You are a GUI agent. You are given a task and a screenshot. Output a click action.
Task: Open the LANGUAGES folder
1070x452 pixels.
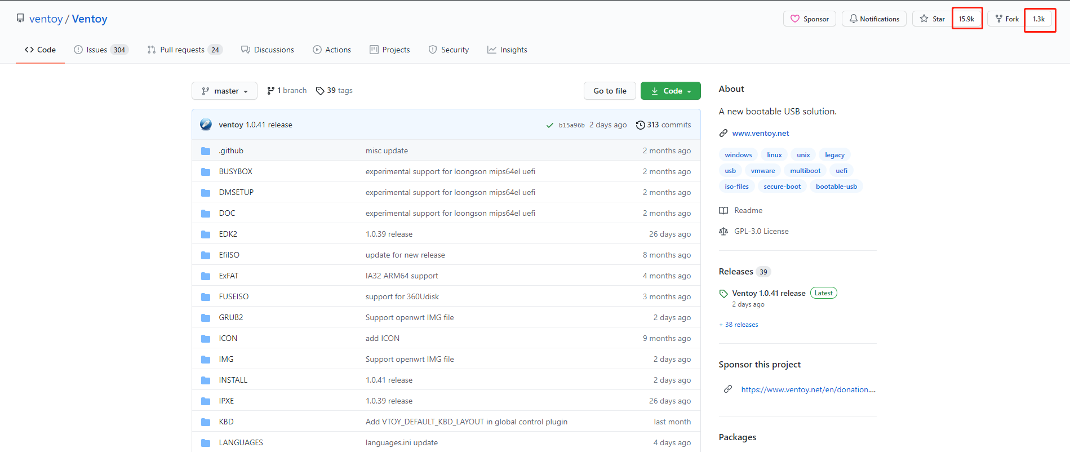[x=241, y=442]
